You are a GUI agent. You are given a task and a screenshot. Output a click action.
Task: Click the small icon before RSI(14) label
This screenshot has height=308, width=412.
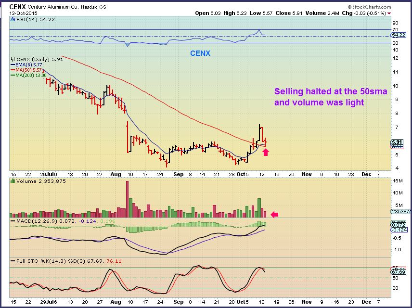point(13,19)
